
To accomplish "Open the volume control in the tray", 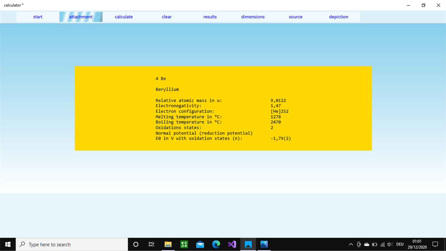I will point(390,244).
